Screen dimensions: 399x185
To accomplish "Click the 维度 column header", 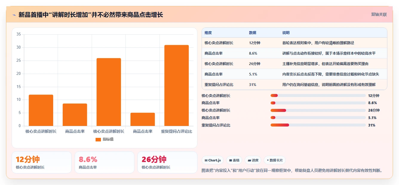I will pos(208,33).
